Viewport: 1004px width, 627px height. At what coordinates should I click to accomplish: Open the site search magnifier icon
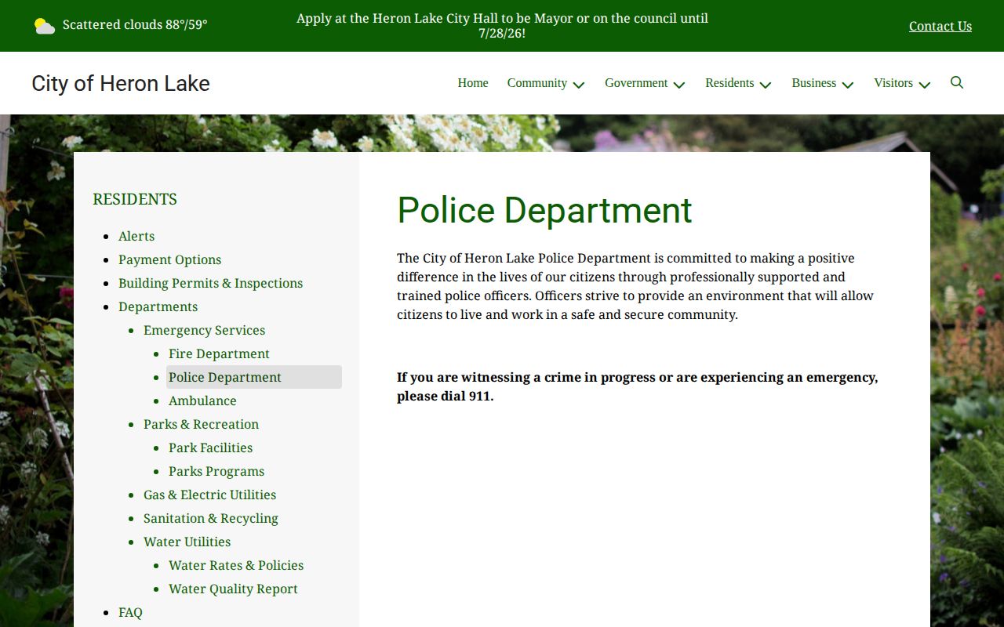click(x=957, y=82)
